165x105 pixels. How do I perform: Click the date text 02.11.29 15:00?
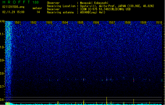click(x=13, y=12)
